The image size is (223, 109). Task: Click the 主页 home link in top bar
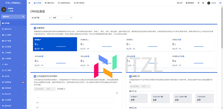180,3
